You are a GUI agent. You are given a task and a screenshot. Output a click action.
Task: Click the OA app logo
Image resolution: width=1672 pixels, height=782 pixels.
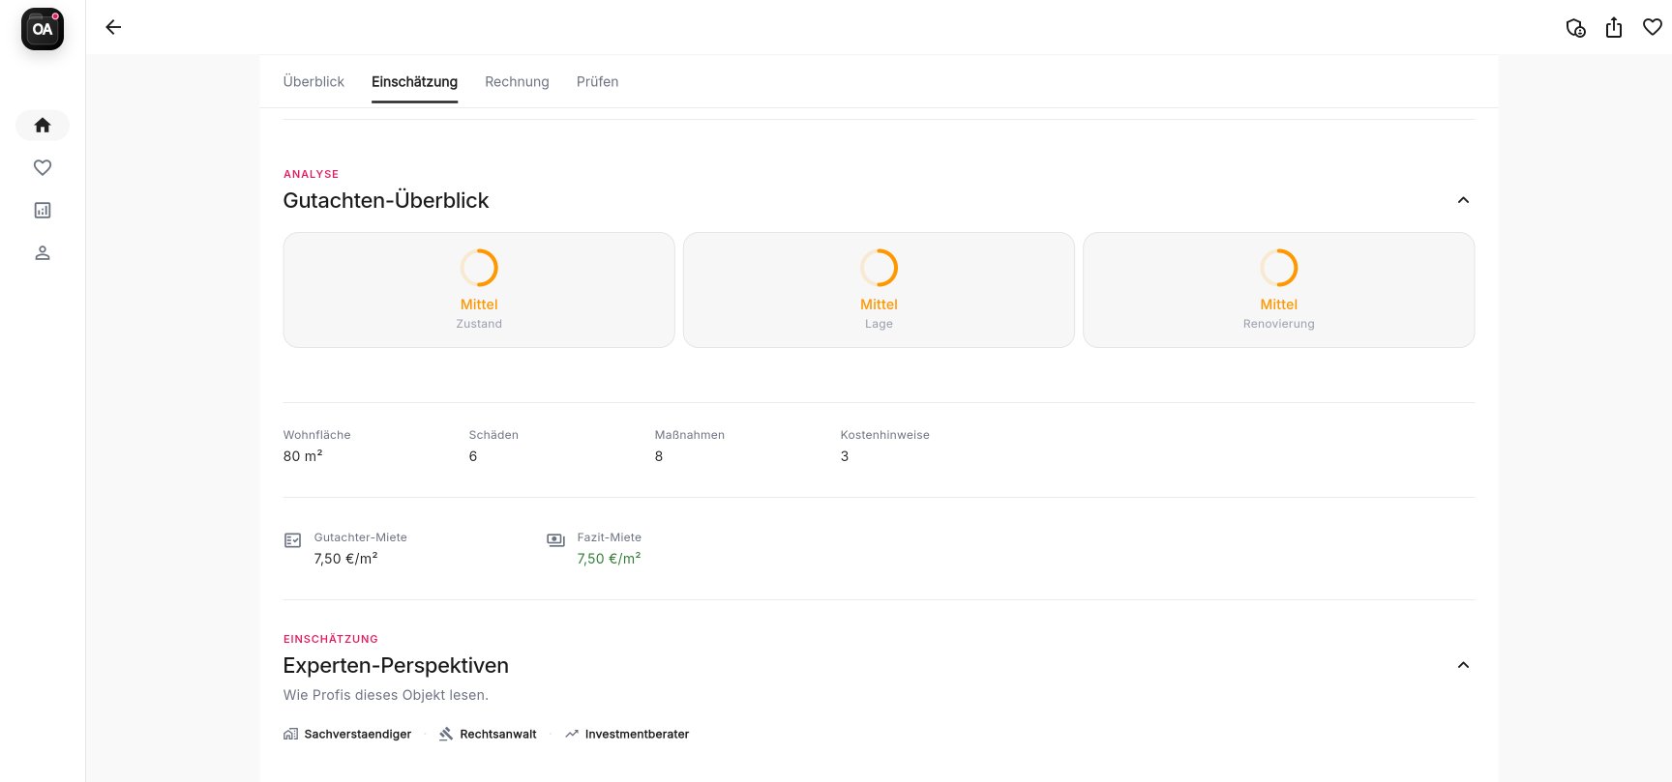click(43, 29)
